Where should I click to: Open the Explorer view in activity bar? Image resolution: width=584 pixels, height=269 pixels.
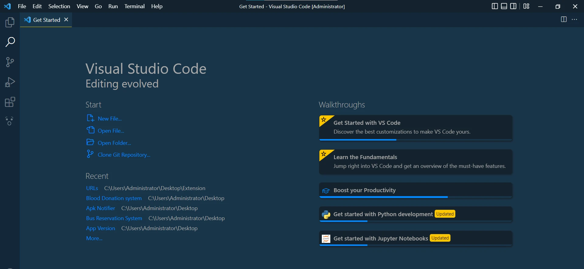click(x=10, y=22)
